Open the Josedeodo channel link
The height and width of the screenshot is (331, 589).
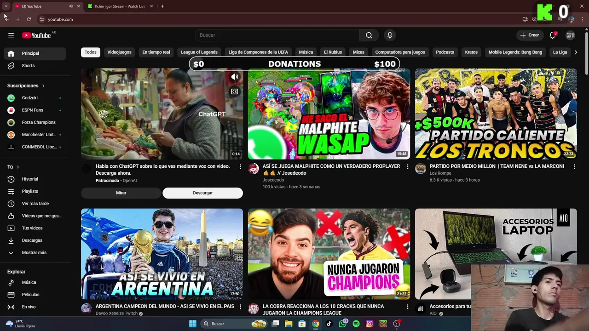click(273, 180)
